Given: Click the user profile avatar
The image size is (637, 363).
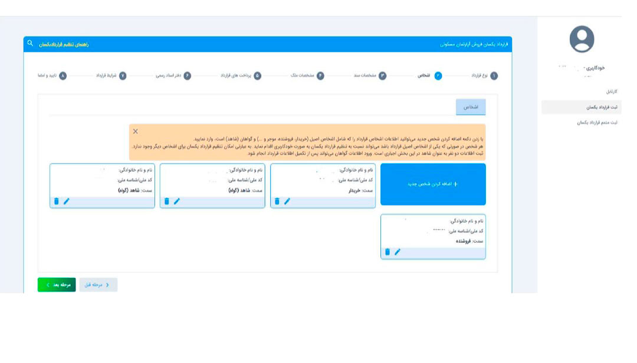Looking at the screenshot, I should [582, 39].
